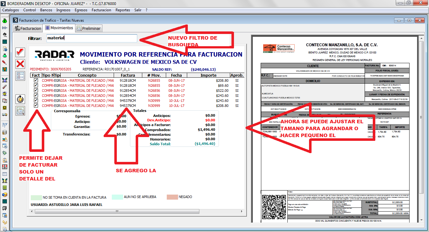Click the Aprob. column header
This screenshot has width=429, height=232.
click(x=237, y=75)
